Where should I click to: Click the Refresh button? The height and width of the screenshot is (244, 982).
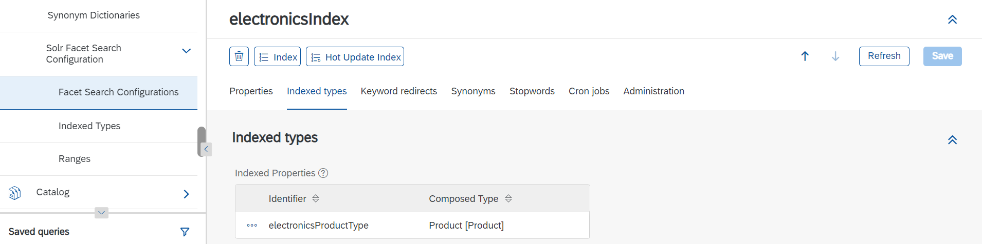pyautogui.click(x=884, y=56)
